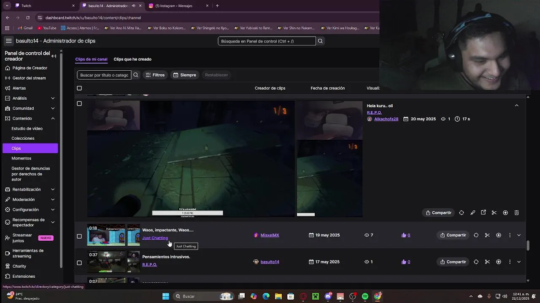Click circular arrows icon on Waos, impactante row

pyautogui.click(x=476, y=235)
